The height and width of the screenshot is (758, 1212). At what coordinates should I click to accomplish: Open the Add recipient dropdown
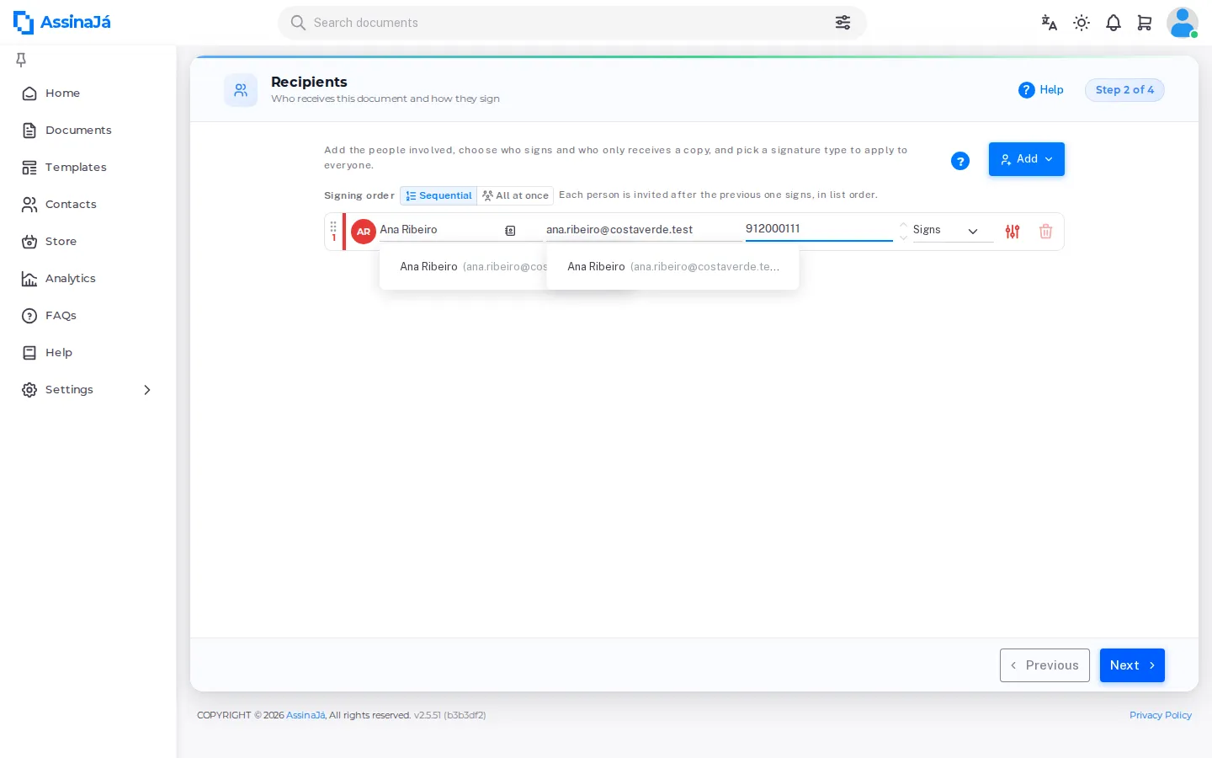(x=1027, y=159)
